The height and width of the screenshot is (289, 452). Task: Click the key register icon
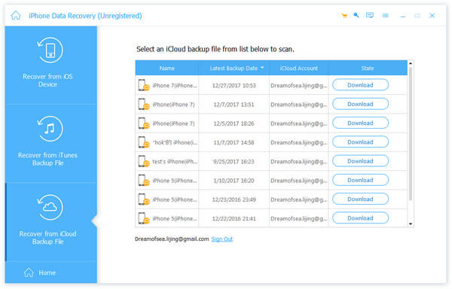tap(356, 15)
